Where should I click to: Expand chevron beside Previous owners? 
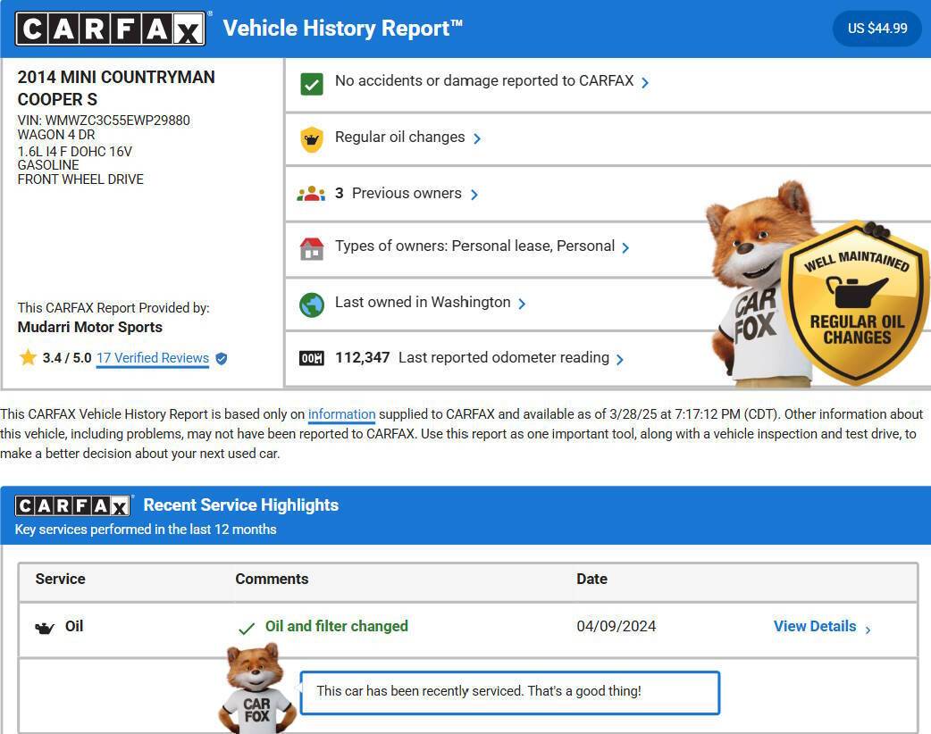click(474, 195)
